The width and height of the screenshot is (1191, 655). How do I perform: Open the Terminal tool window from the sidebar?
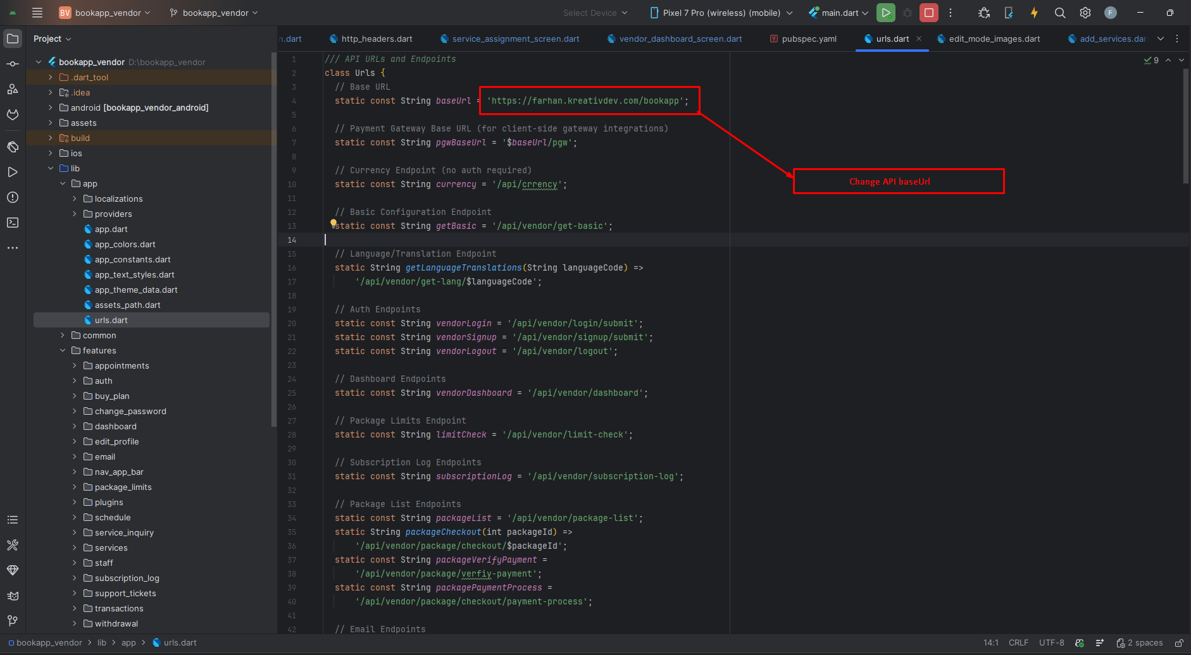13,223
